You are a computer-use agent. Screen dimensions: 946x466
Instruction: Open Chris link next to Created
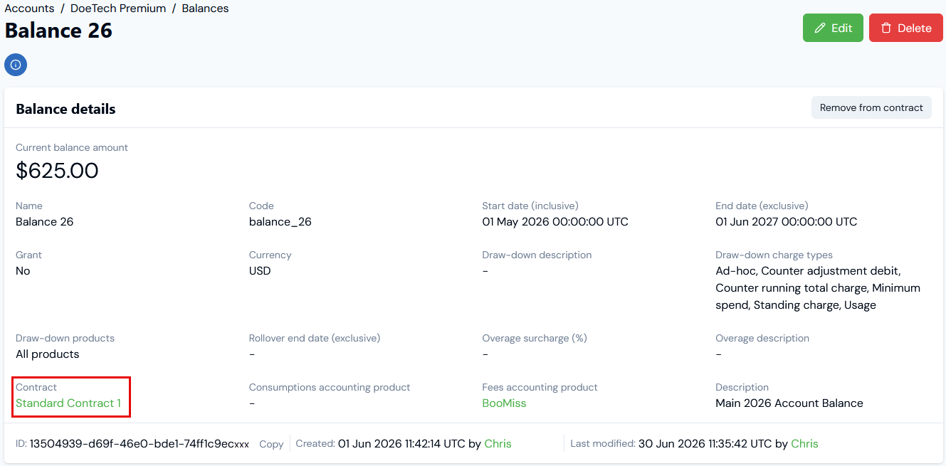coord(498,444)
